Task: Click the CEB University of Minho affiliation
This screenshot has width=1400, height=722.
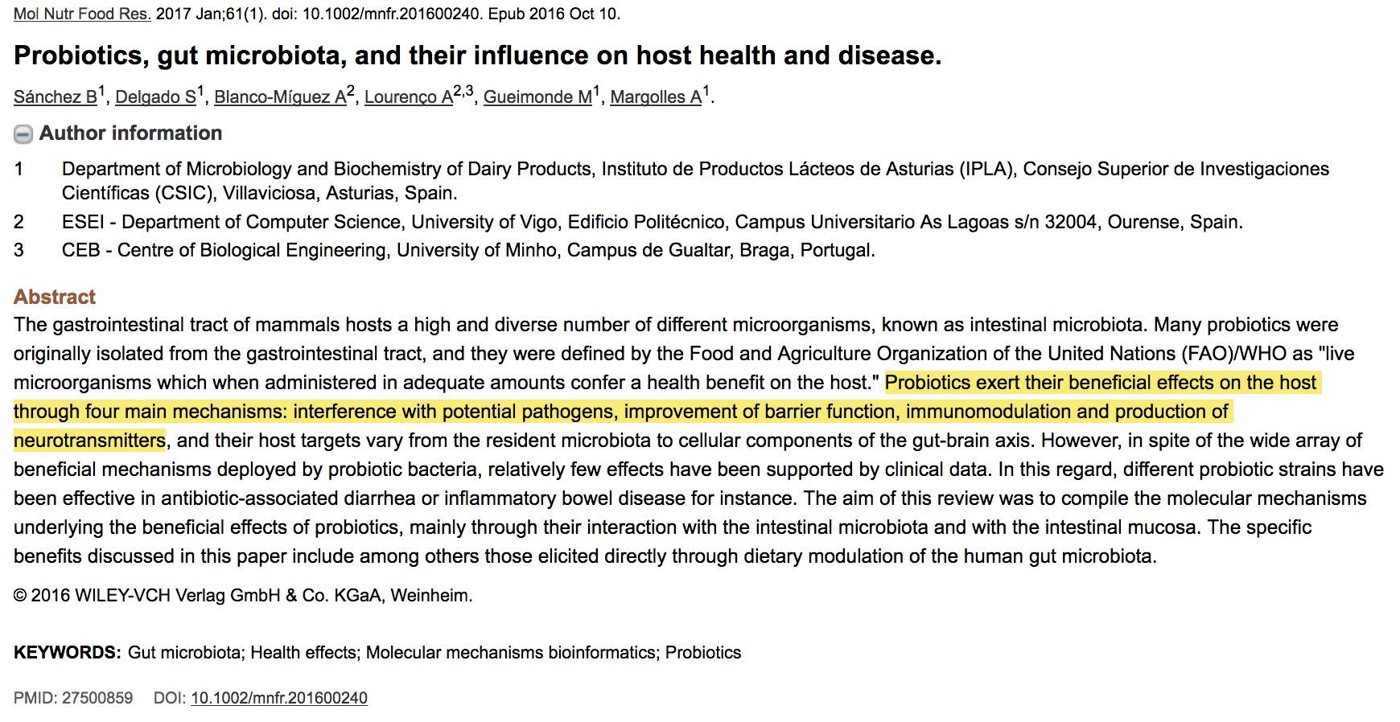Action: [x=468, y=250]
